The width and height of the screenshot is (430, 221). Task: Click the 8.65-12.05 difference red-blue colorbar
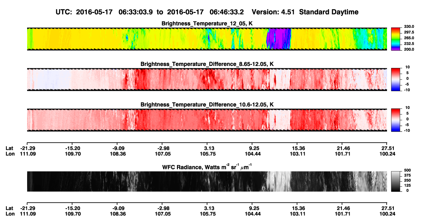[396, 79]
